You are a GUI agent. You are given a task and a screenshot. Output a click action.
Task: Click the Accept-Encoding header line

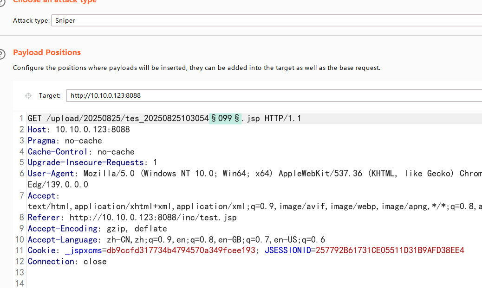coord(97,229)
